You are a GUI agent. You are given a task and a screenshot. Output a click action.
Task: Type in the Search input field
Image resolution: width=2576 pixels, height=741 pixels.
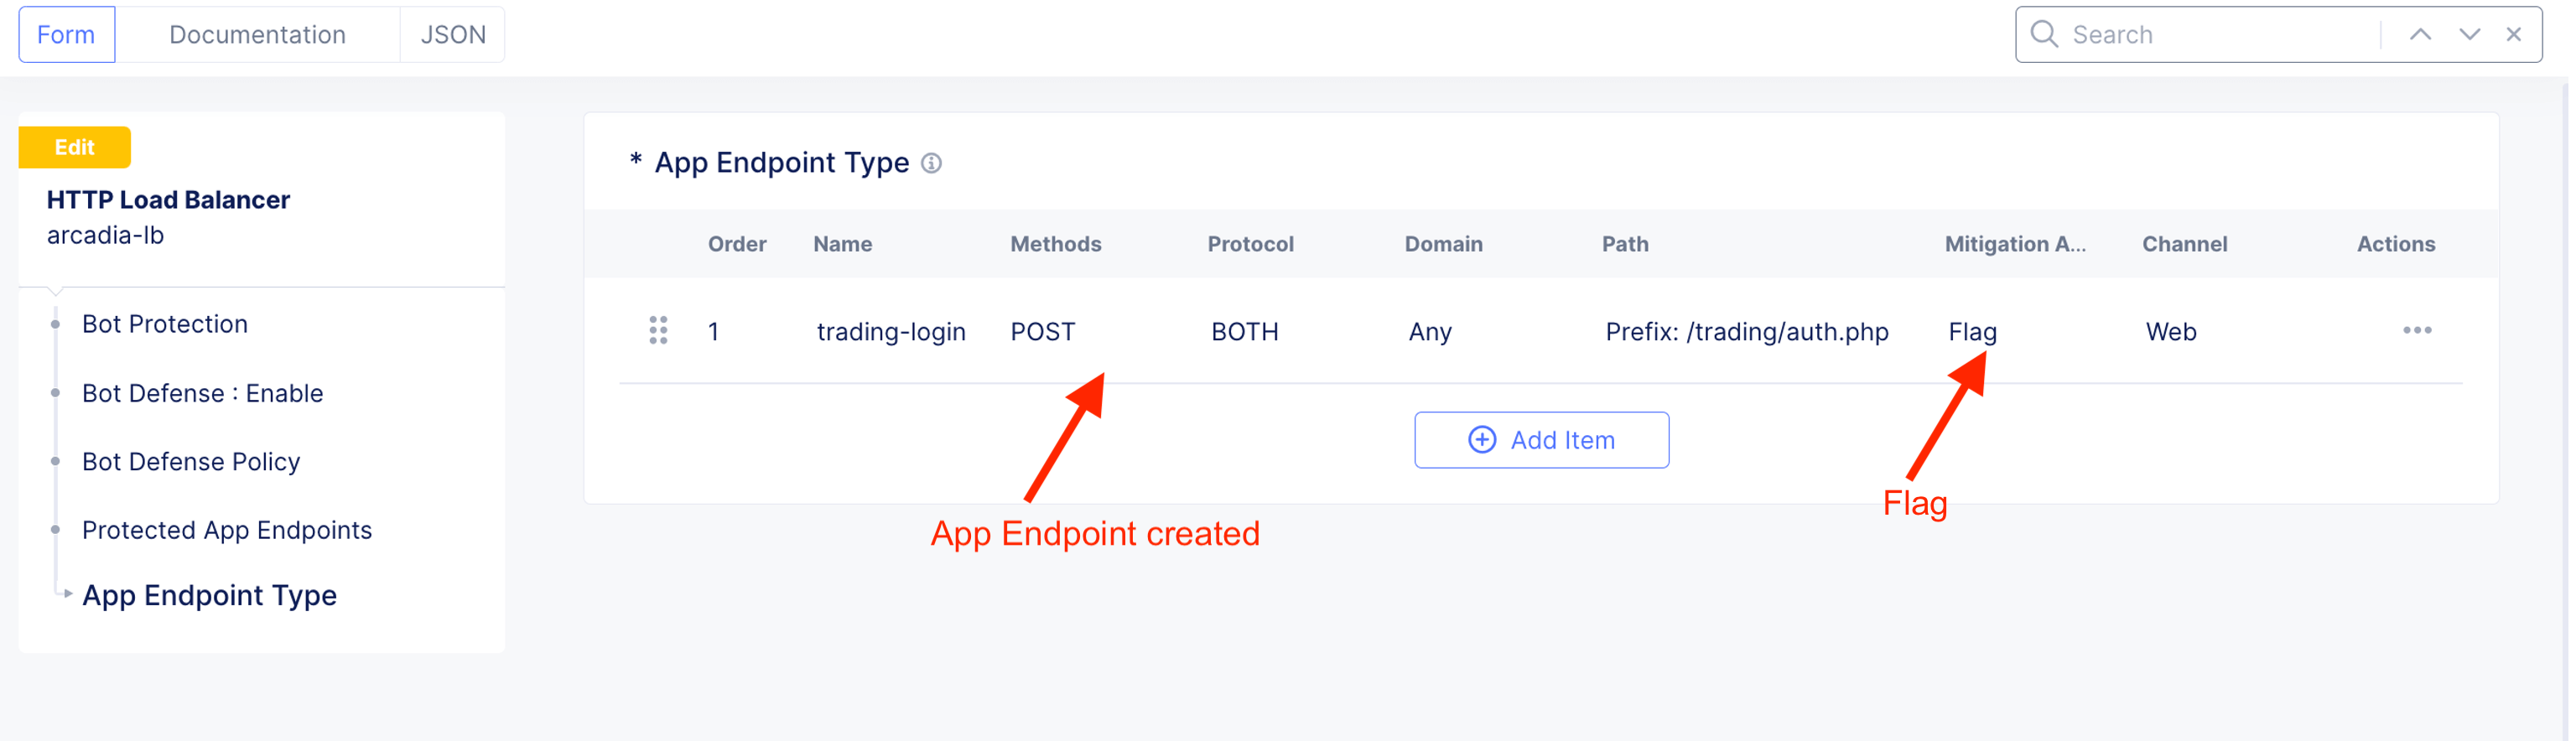2220,35
